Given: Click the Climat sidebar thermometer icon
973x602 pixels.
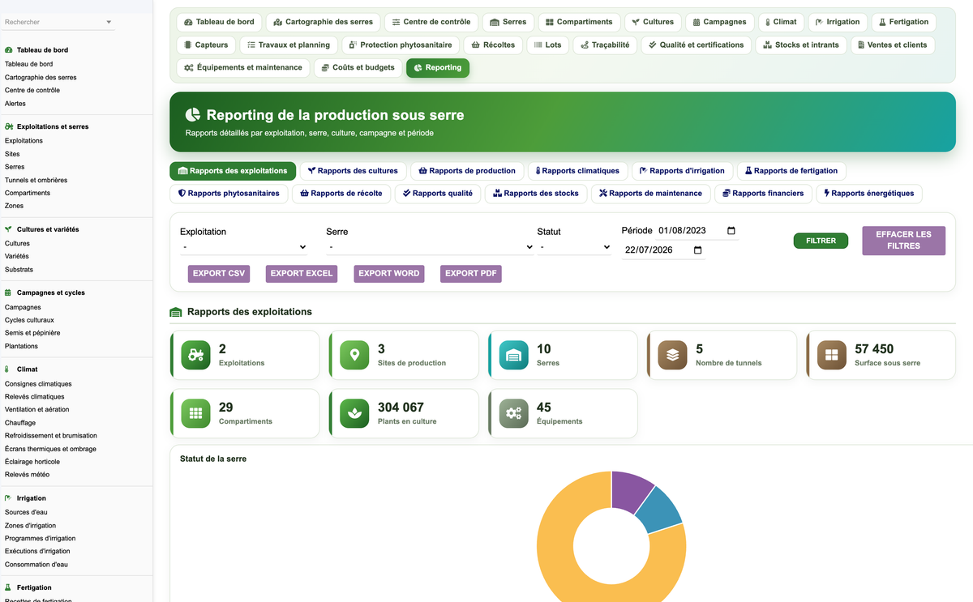Looking at the screenshot, I should coord(7,369).
